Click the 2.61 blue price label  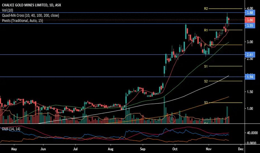point(250,55)
